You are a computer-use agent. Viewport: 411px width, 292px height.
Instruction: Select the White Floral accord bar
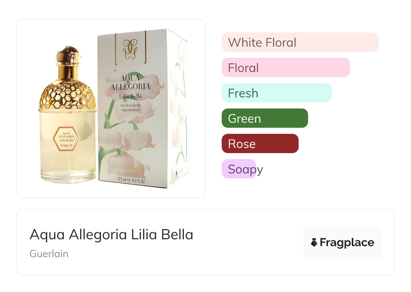(x=300, y=42)
